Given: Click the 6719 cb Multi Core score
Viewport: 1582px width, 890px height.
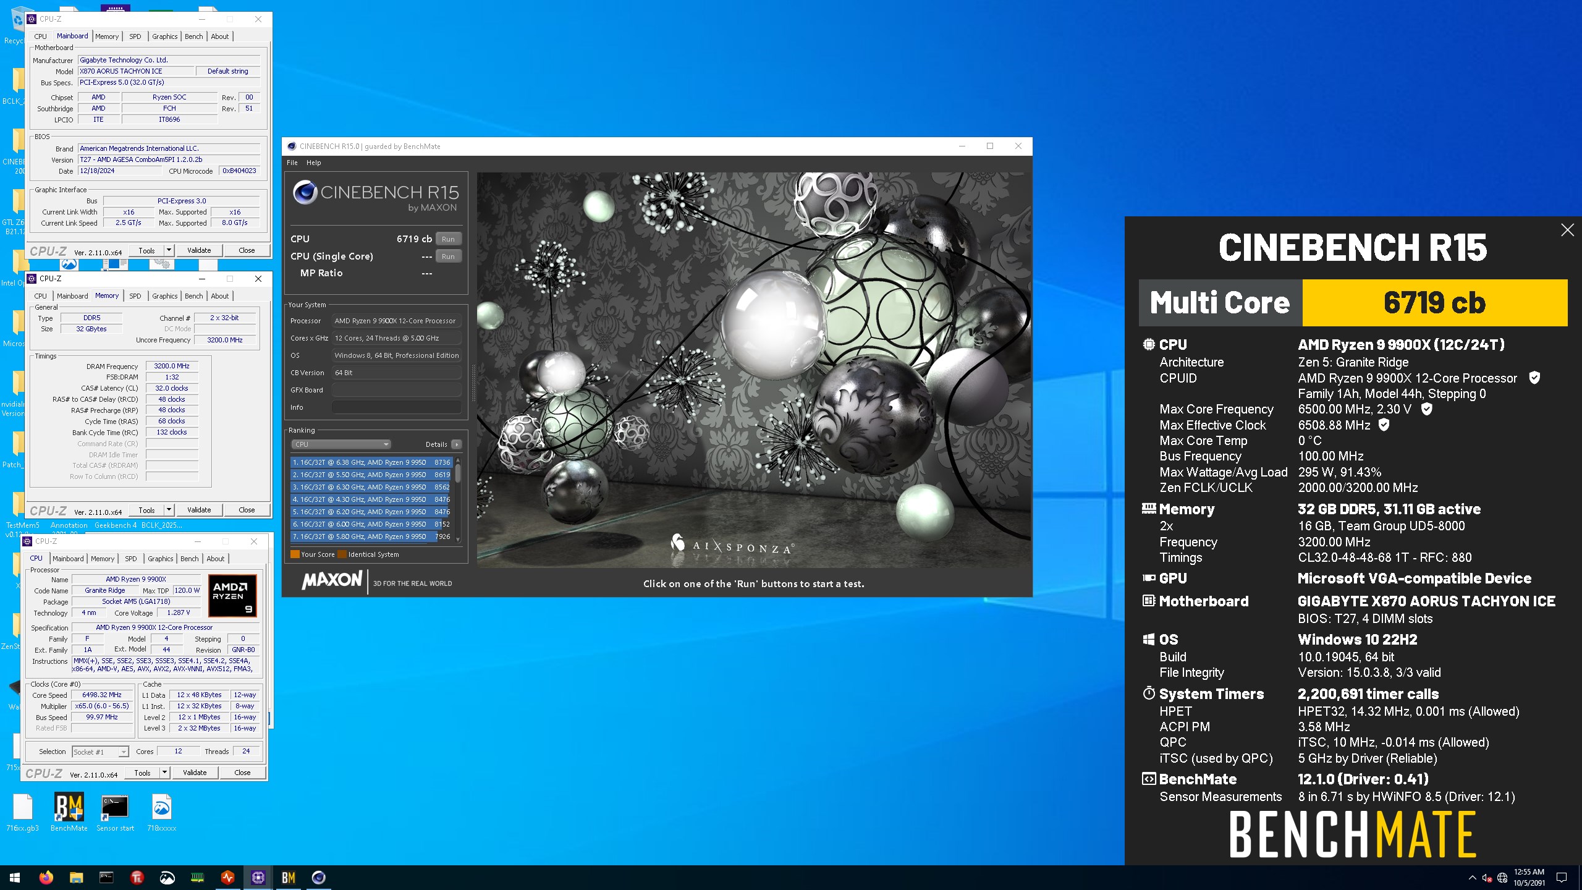Looking at the screenshot, I should click(1434, 303).
